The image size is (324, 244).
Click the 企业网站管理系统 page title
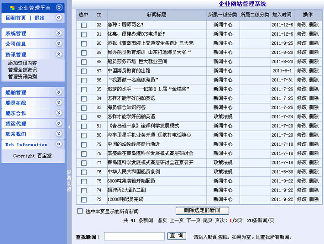(242, 4)
